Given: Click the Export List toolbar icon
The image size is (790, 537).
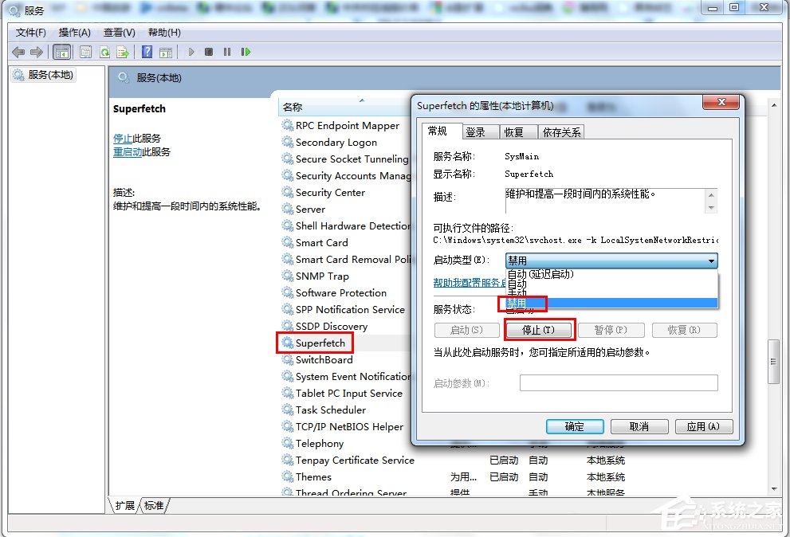Looking at the screenshot, I should 124,51.
